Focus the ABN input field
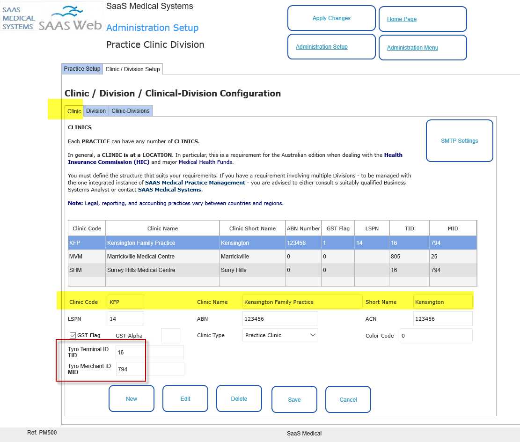The height and width of the screenshot is (442, 520). pyautogui.click(x=280, y=318)
